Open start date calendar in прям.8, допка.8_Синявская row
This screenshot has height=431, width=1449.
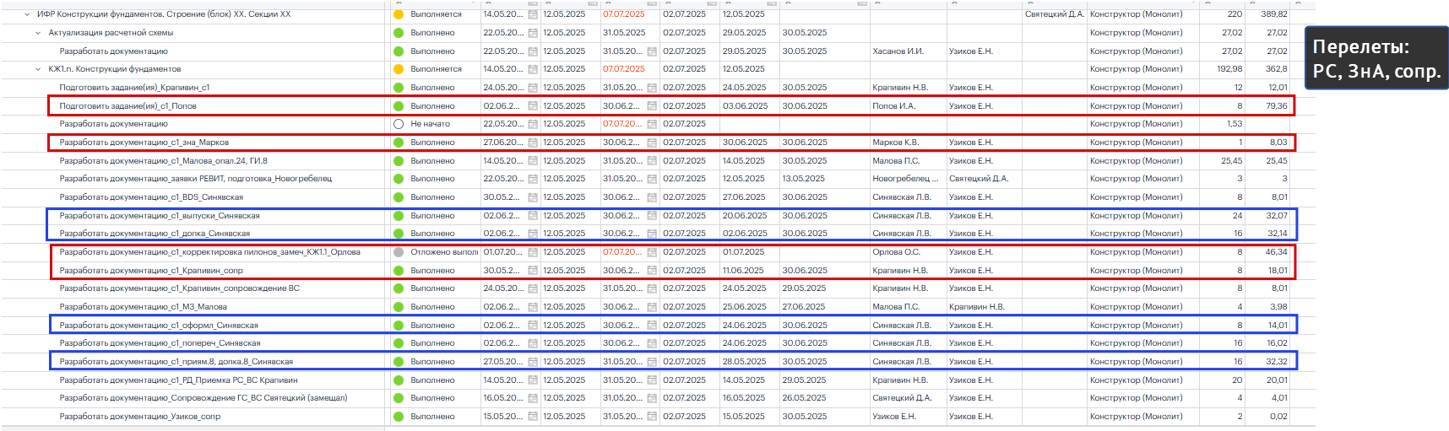pos(533,362)
